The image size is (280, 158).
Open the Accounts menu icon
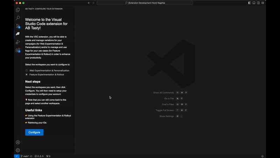click(x=18, y=142)
